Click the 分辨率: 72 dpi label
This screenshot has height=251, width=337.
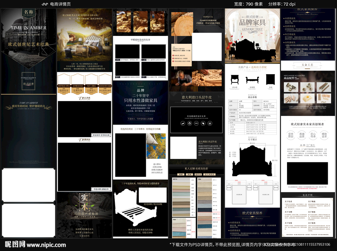(282, 4)
